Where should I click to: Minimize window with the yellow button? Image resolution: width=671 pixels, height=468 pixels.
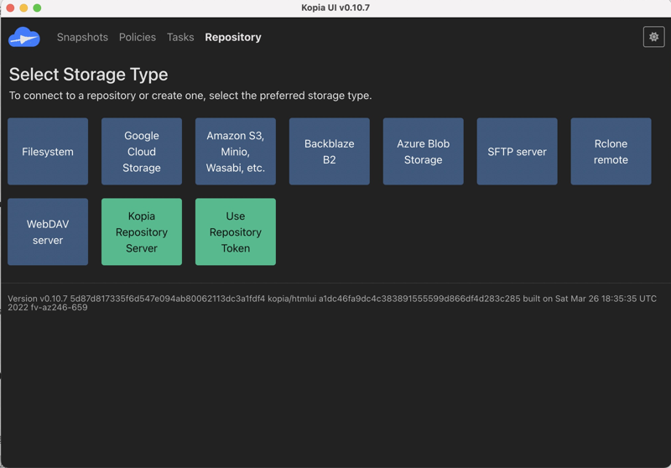coord(24,8)
